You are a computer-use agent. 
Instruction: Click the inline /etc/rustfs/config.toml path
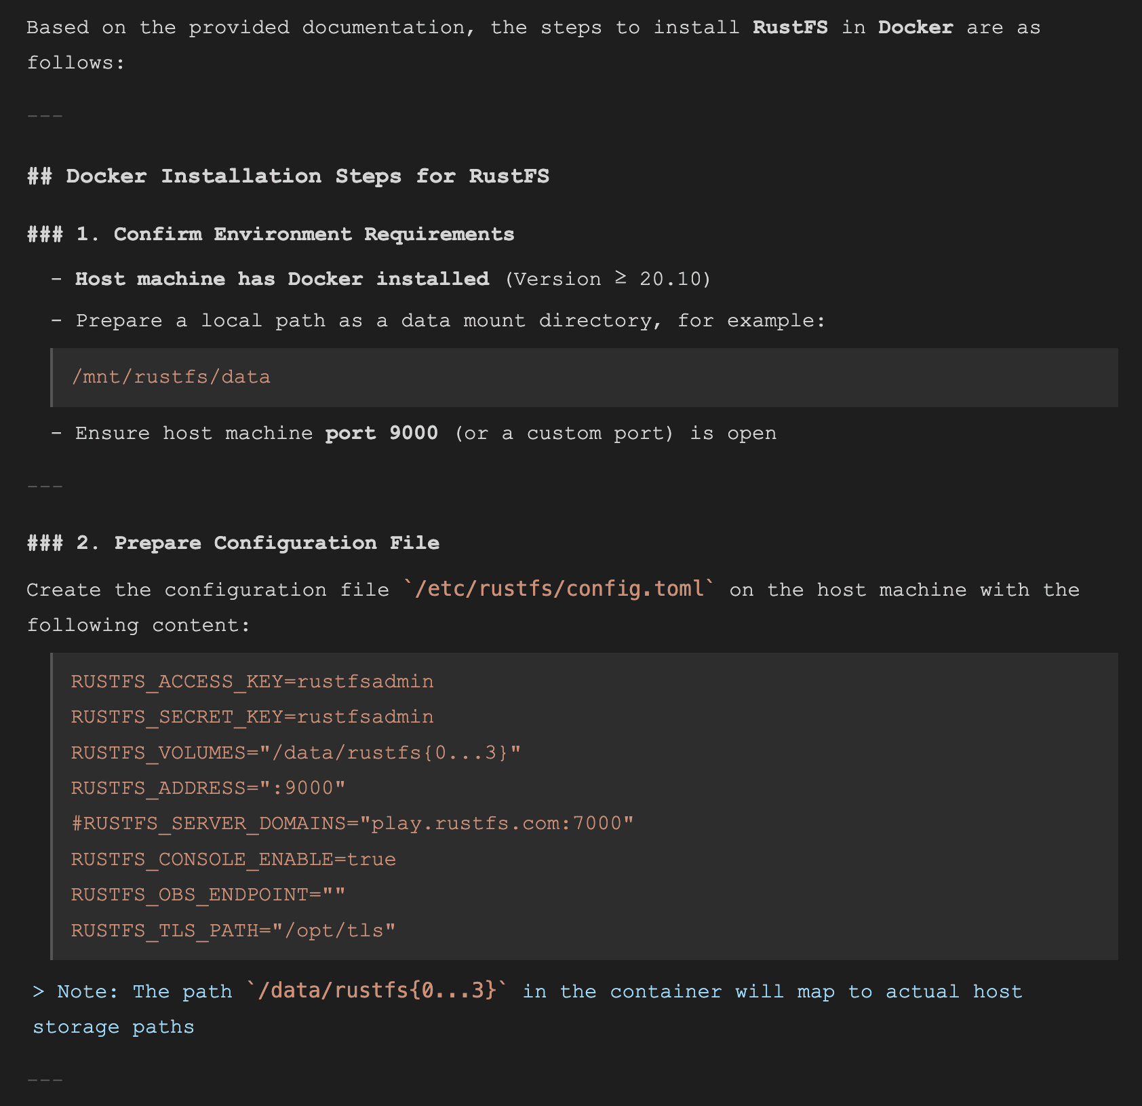pos(559,589)
